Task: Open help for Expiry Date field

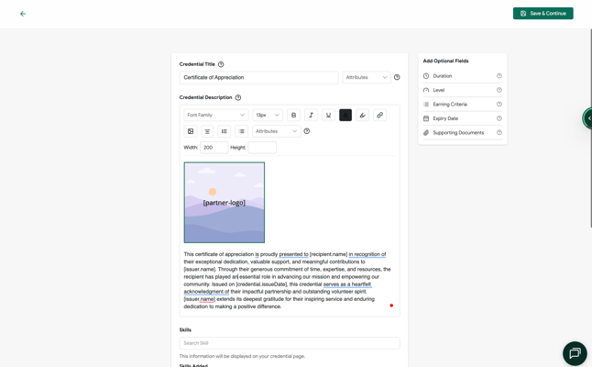Action: [499, 118]
